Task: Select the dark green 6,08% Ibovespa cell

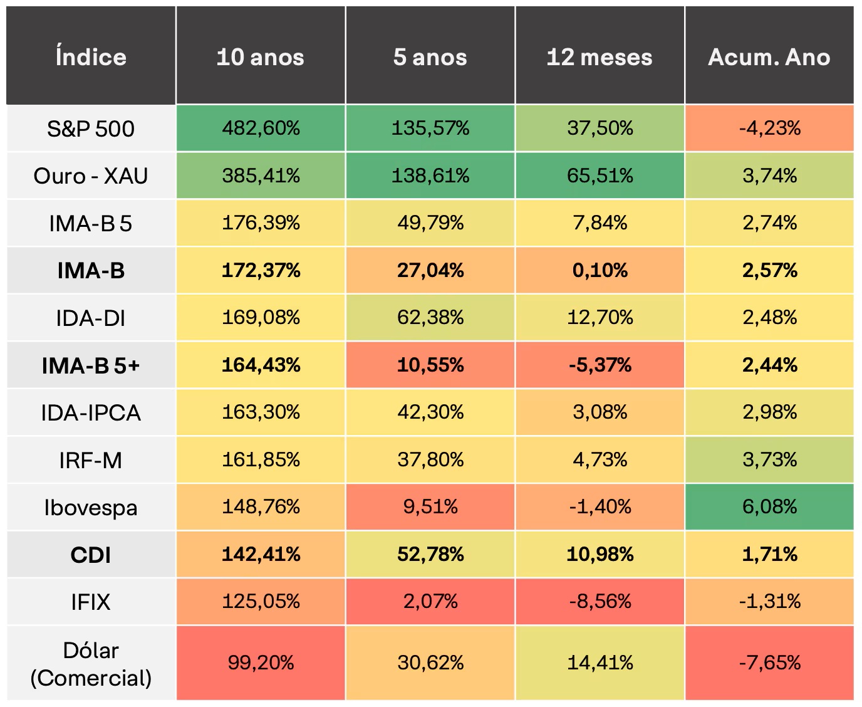Action: 769,507
